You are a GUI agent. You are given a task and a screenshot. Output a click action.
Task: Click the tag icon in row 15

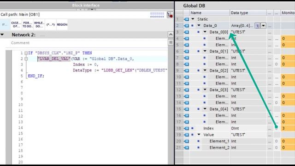click(186, 109)
